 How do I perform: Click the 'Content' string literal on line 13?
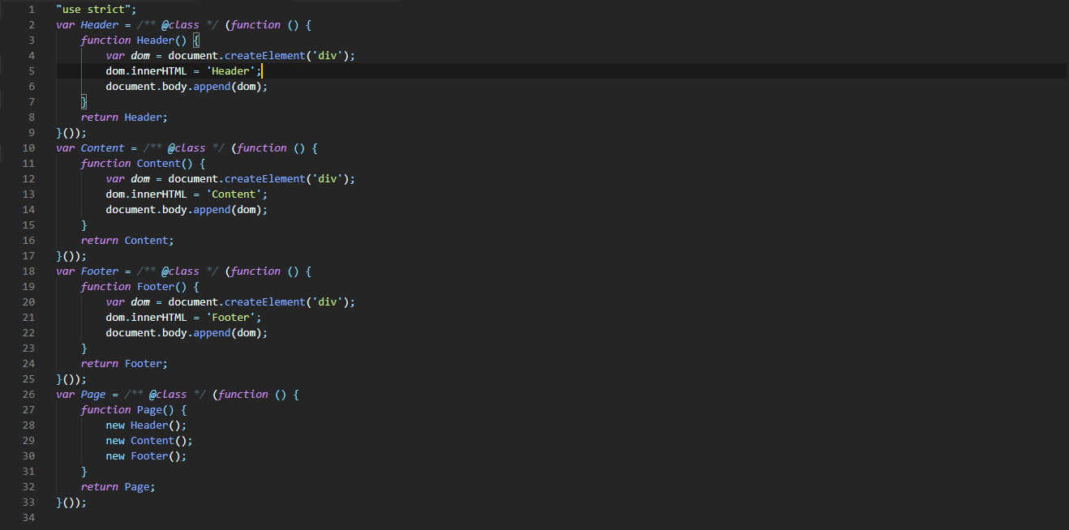[236, 194]
